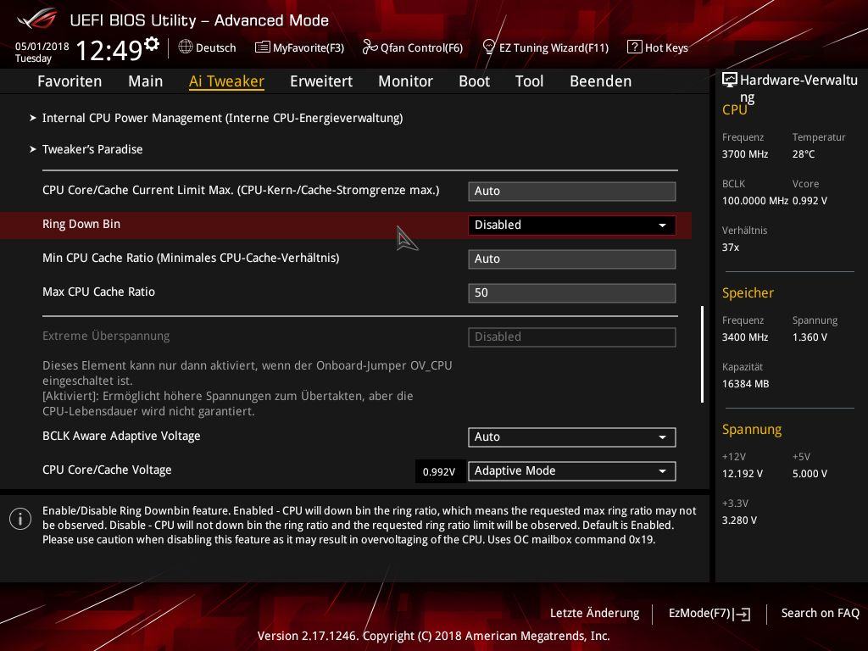Click the vertical scrollbar of settings list
This screenshot has height=651, width=868.
tap(702, 354)
